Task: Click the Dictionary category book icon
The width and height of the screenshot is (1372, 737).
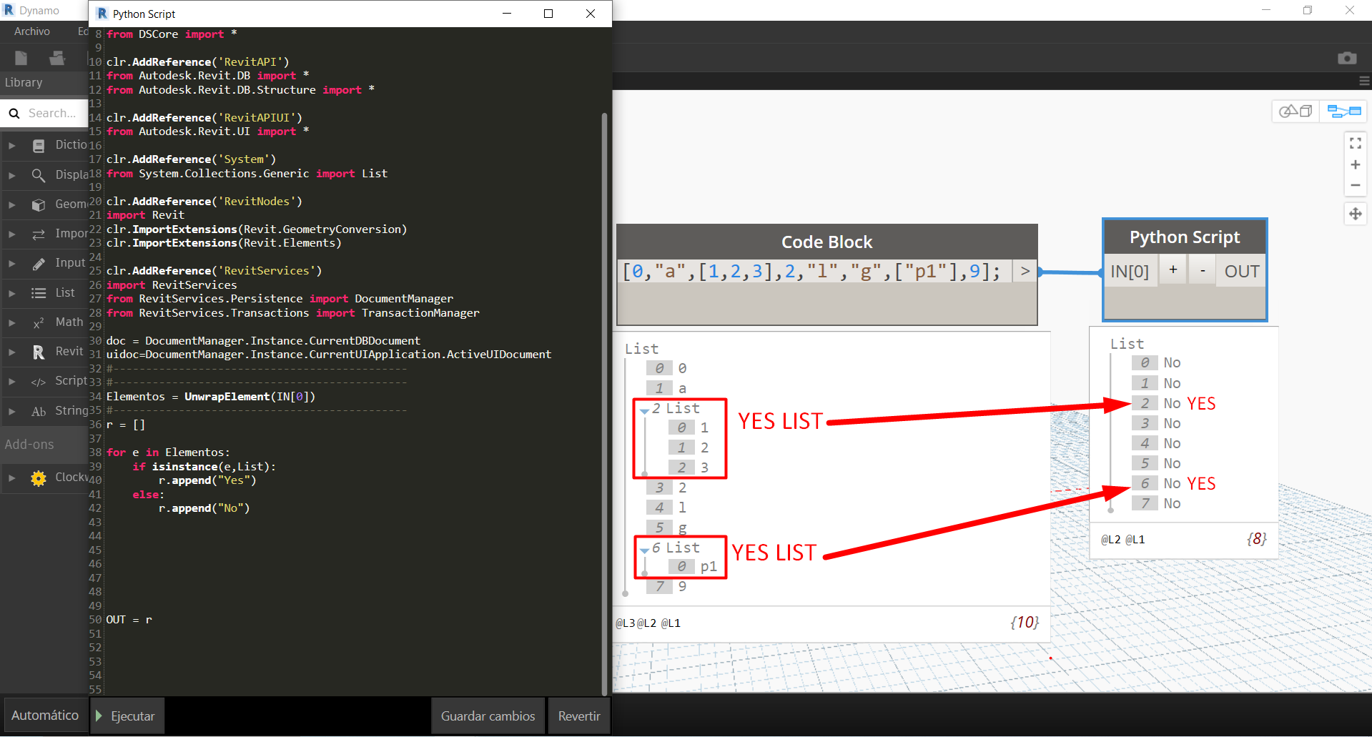Action: tap(39, 146)
